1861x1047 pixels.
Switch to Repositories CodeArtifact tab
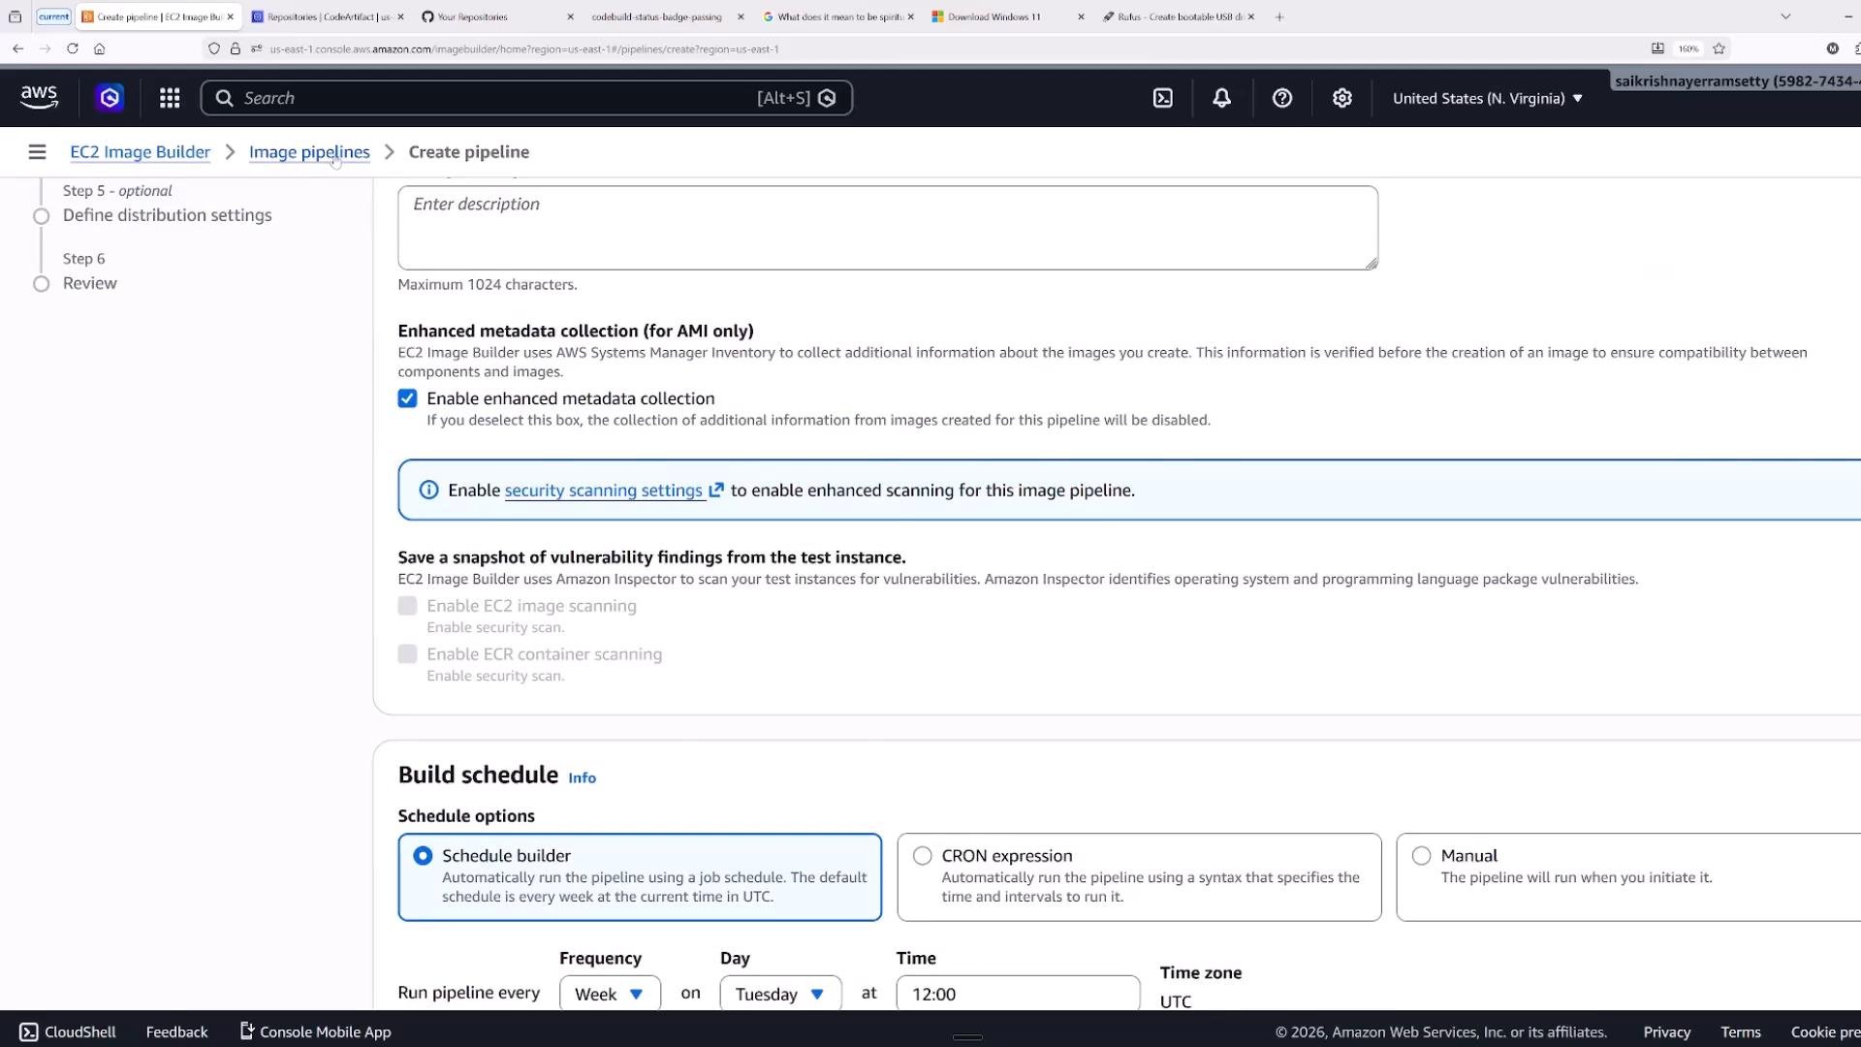328,16
